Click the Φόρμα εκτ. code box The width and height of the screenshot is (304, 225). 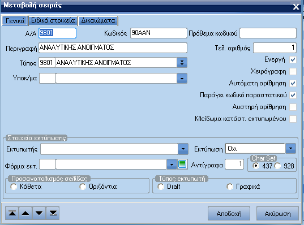(48, 165)
